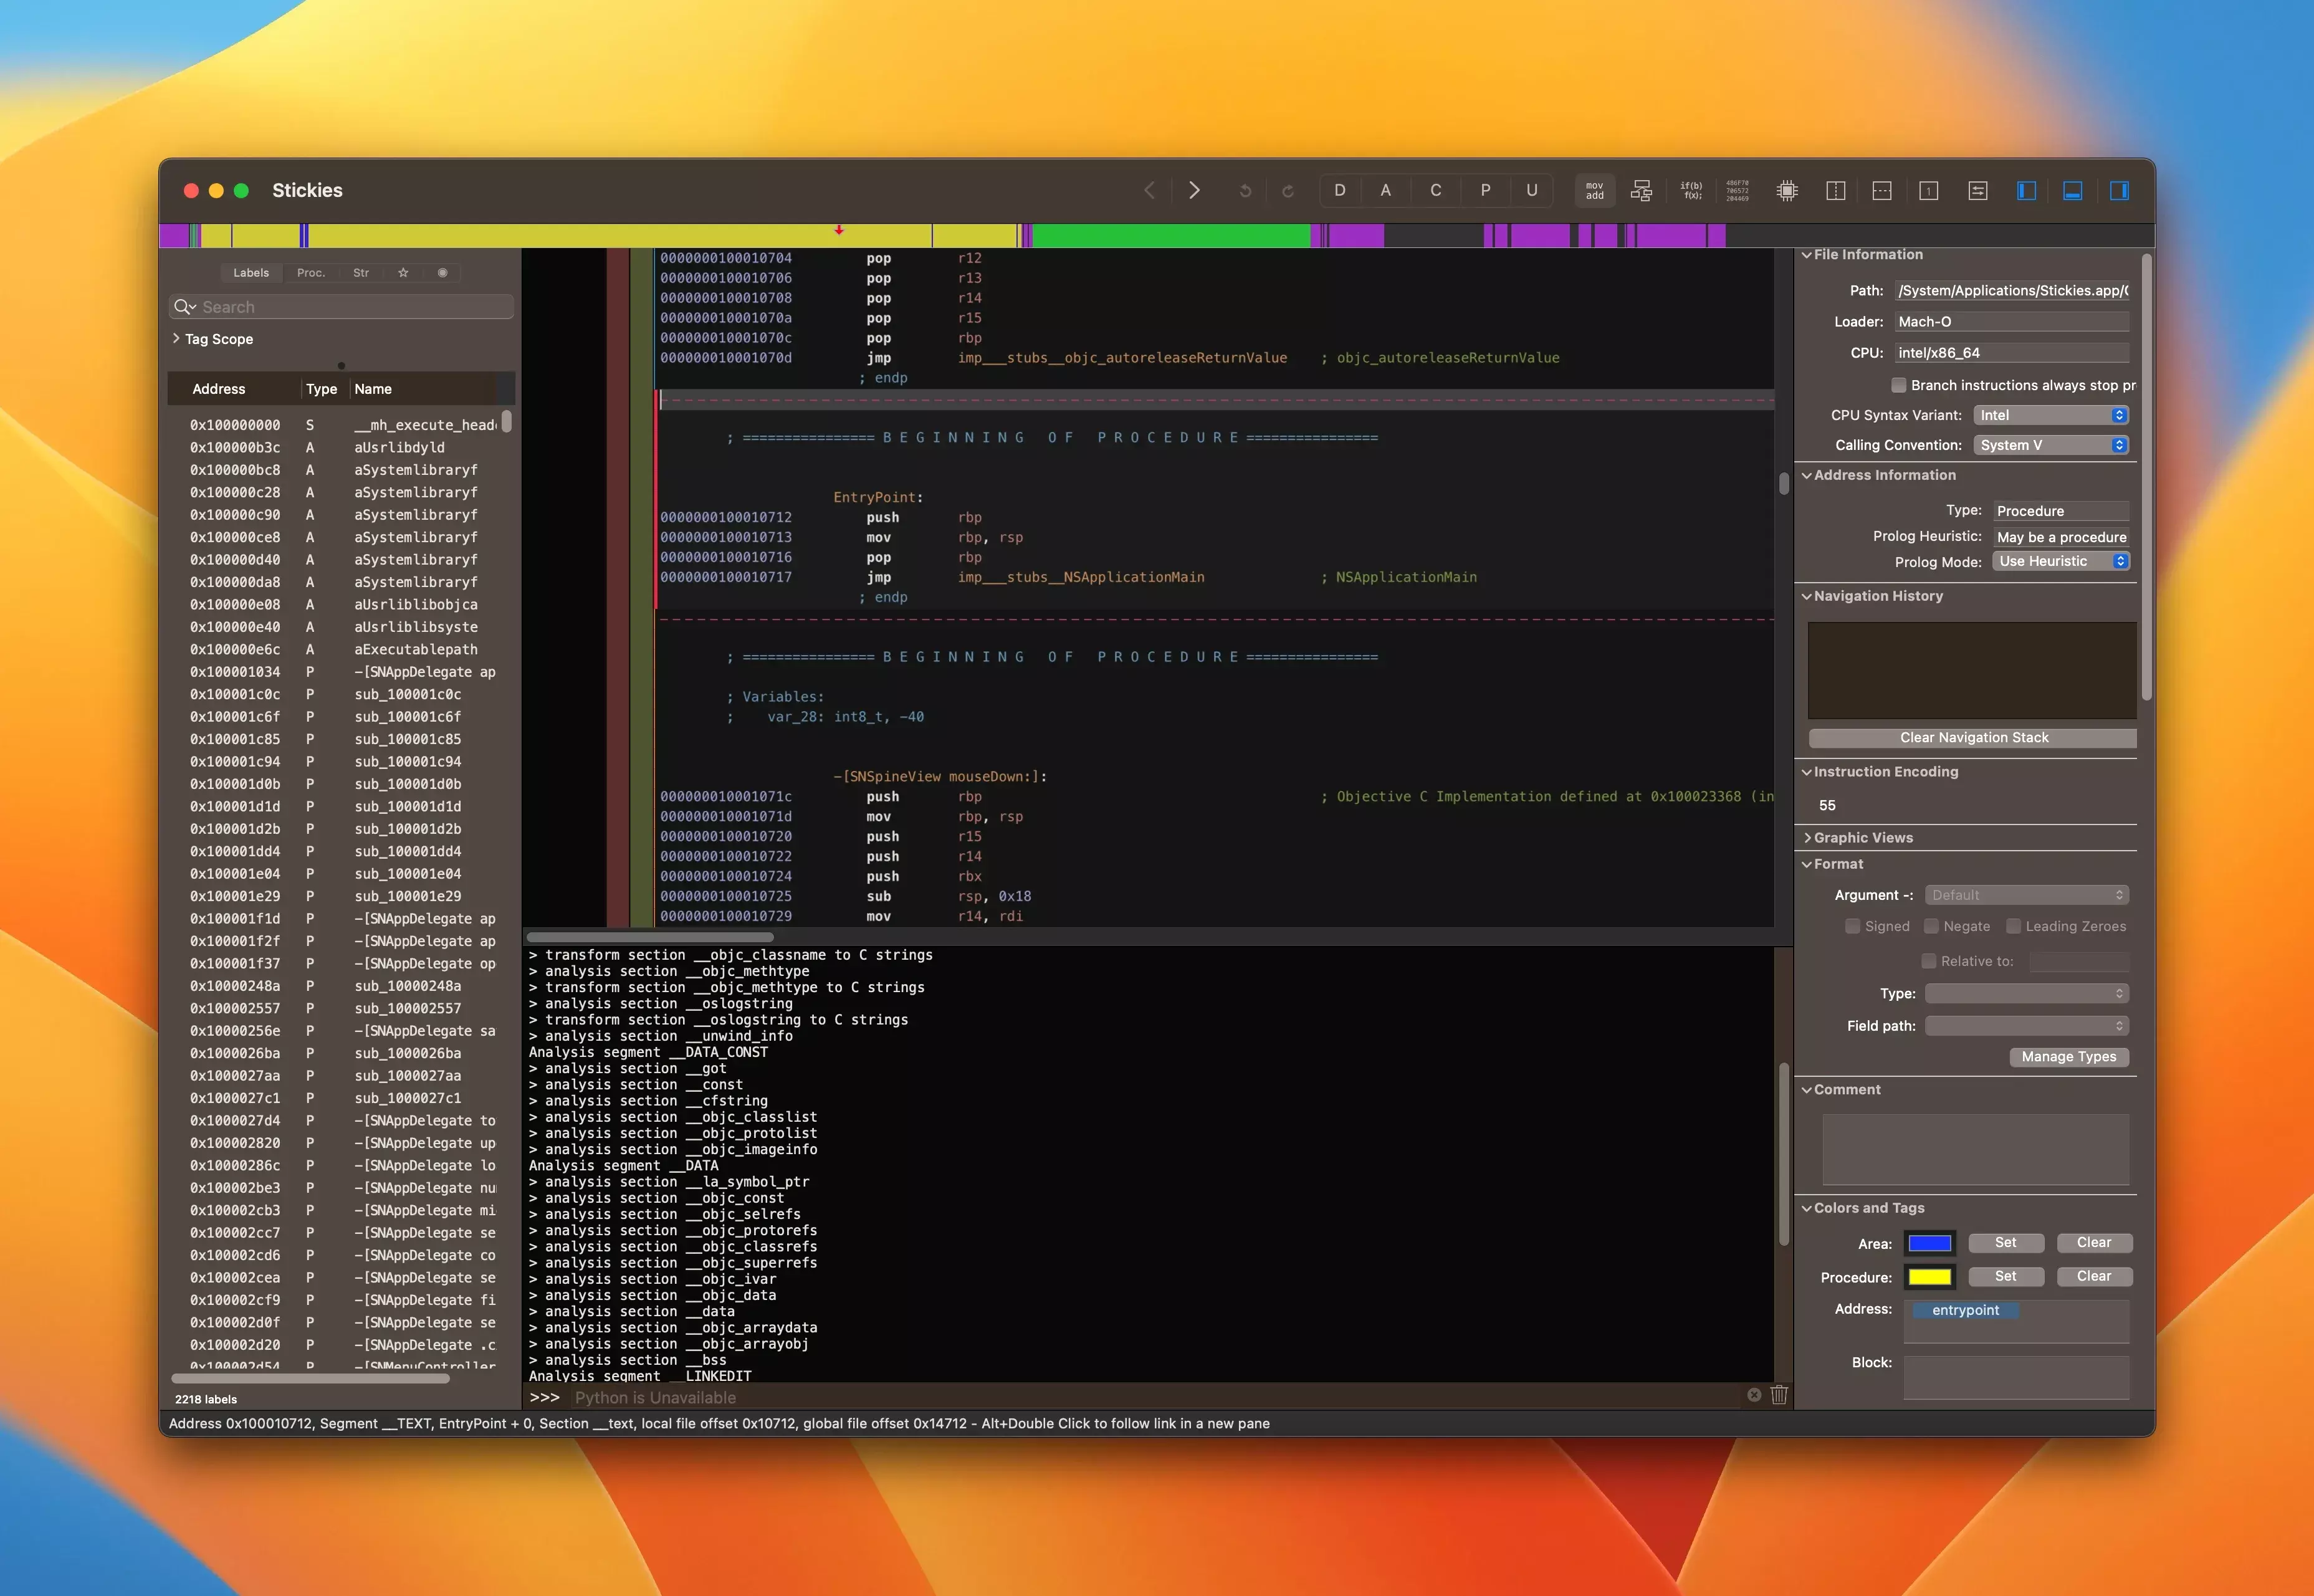This screenshot has width=2314, height=1596.
Task: Switch to assembly view (mov add icon)
Action: point(1594,191)
